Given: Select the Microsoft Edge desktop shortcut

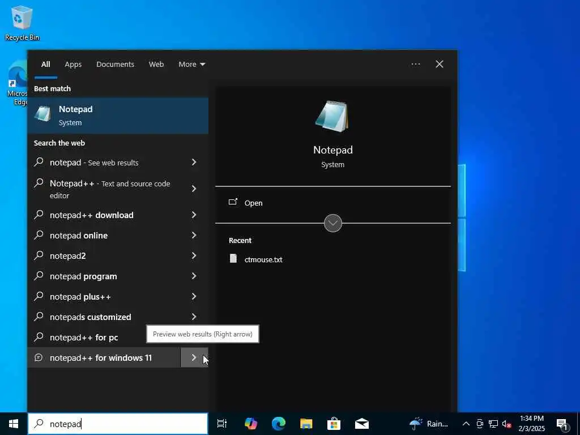Looking at the screenshot, I should click(18, 83).
